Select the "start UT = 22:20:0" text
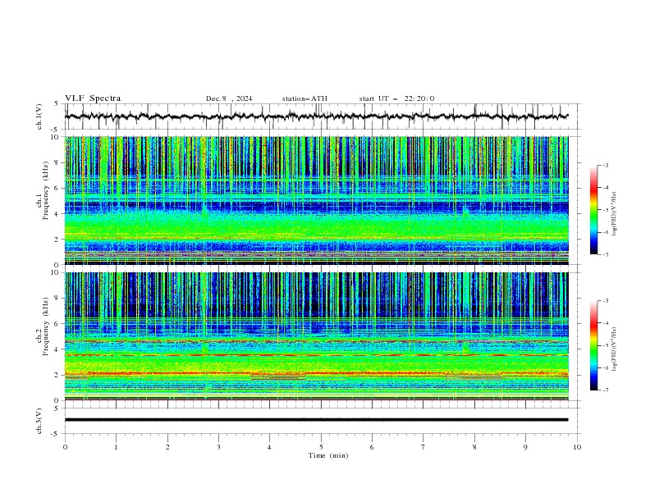Image resolution: width=650 pixels, height=502 pixels. coord(396,98)
